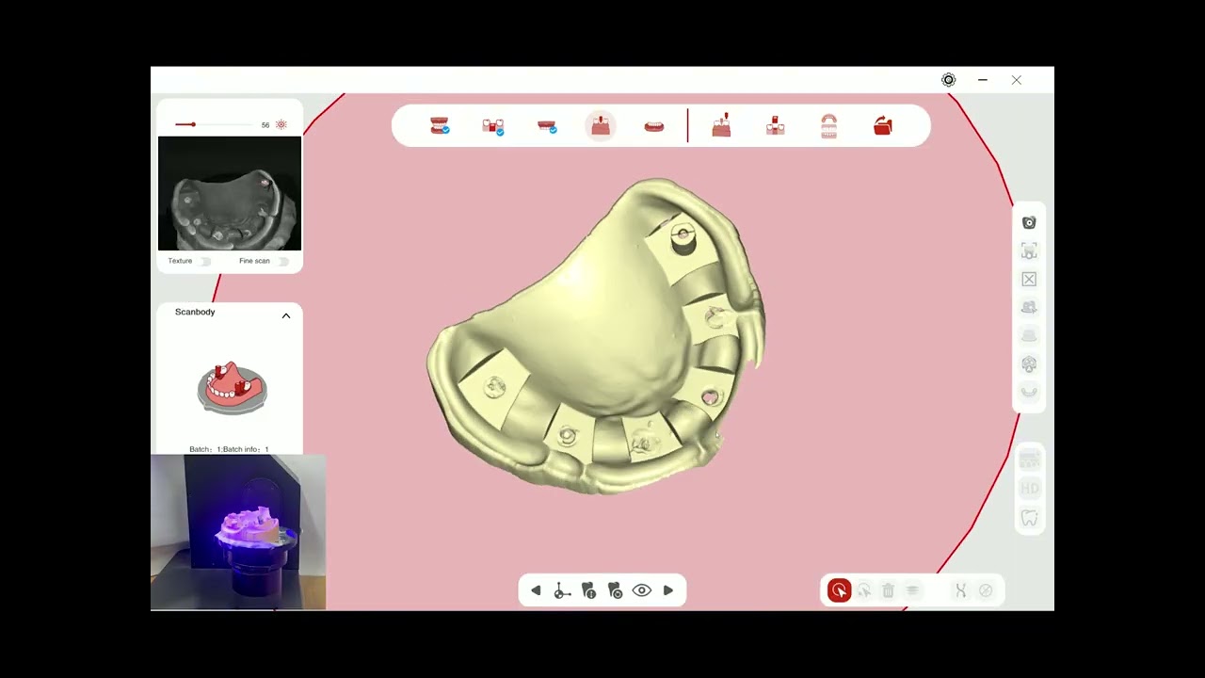Click the tooth with info badge icon

[588, 590]
